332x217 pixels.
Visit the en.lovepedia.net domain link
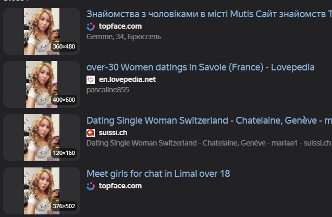[127, 80]
